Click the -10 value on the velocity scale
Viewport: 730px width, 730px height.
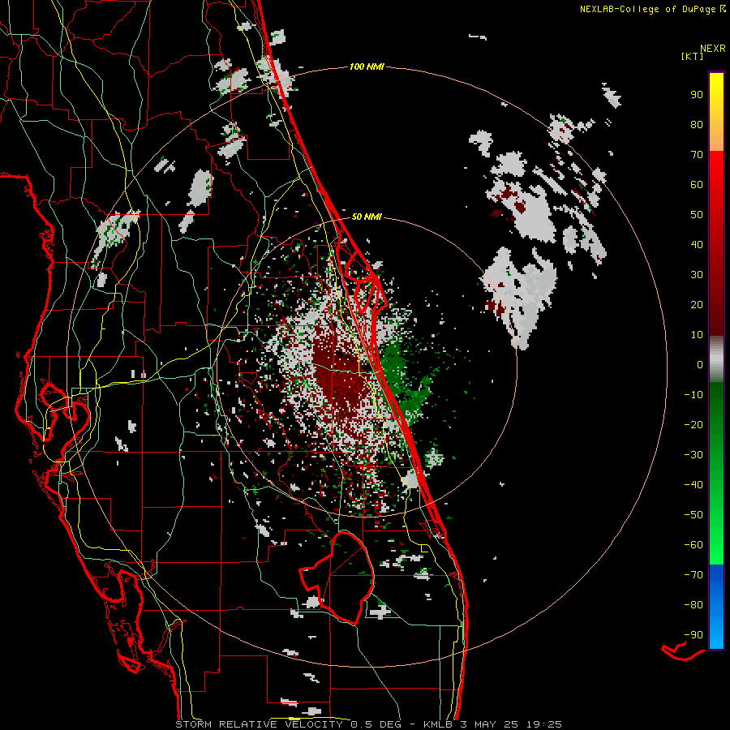(693, 395)
